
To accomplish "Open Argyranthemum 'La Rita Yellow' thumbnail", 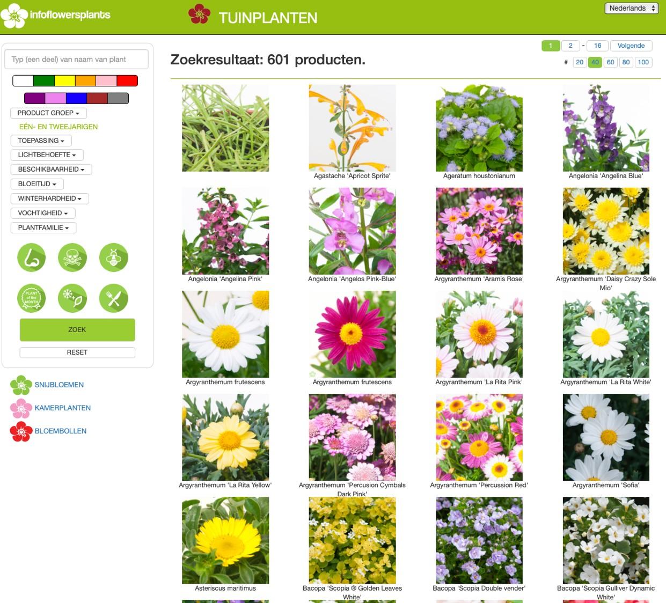I will coord(225,437).
